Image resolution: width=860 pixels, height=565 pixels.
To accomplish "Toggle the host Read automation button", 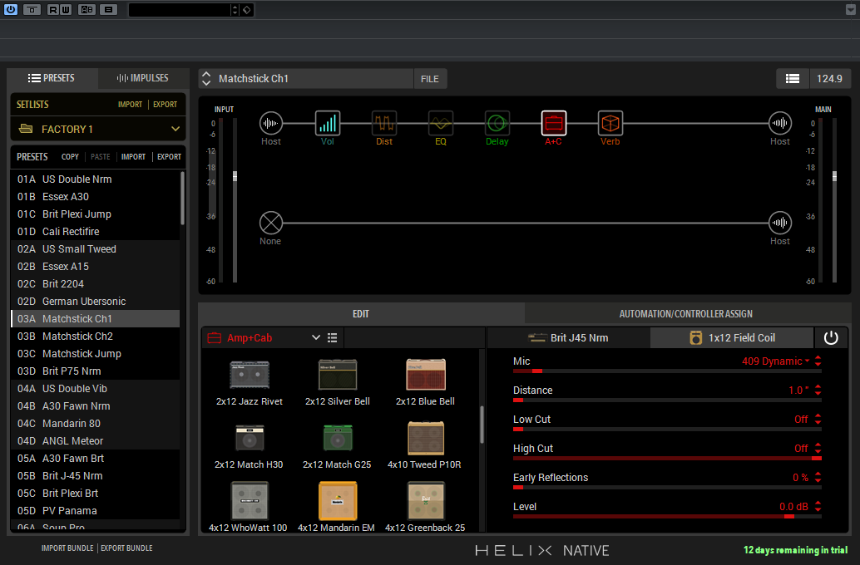I will [x=52, y=9].
